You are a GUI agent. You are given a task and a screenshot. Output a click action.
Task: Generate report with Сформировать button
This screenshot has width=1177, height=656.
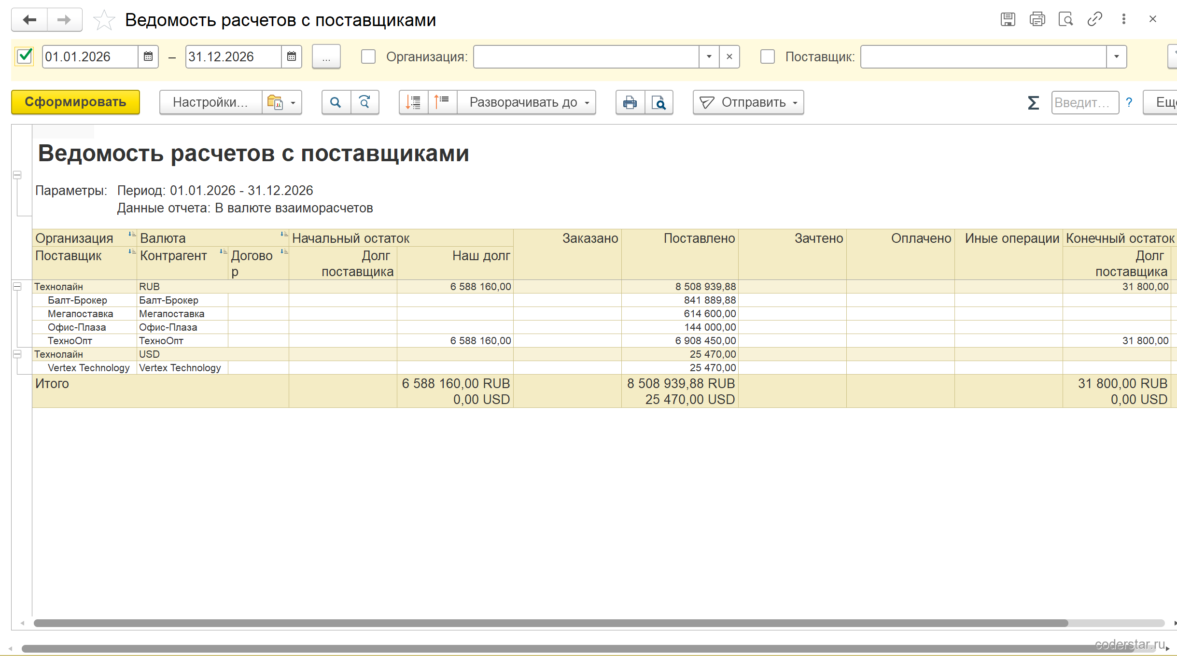pos(75,102)
